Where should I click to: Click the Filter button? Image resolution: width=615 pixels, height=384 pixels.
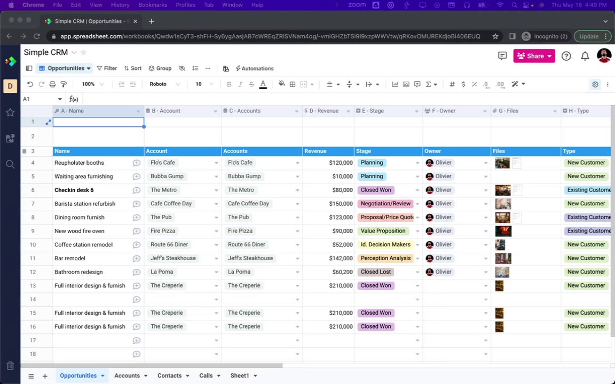107,68
